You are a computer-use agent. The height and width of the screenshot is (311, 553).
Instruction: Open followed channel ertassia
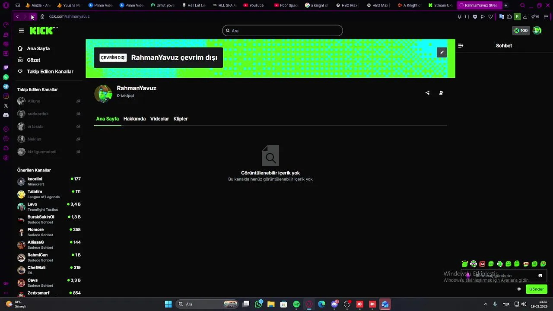49,126
